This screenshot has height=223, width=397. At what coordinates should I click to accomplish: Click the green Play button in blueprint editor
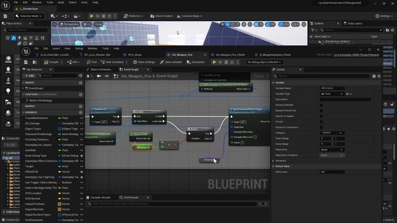coord(215,62)
